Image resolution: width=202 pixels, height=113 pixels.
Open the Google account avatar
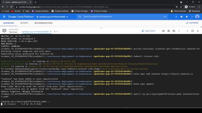click(197, 17)
